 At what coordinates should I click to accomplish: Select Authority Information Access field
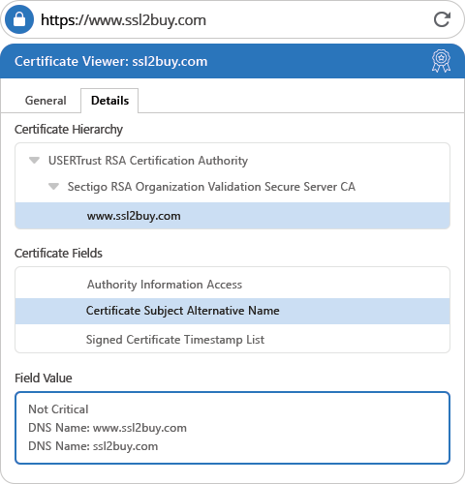[x=232, y=285]
